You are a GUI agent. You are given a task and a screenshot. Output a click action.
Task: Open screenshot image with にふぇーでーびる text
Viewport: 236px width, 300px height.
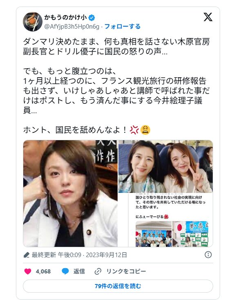click(x=165, y=220)
